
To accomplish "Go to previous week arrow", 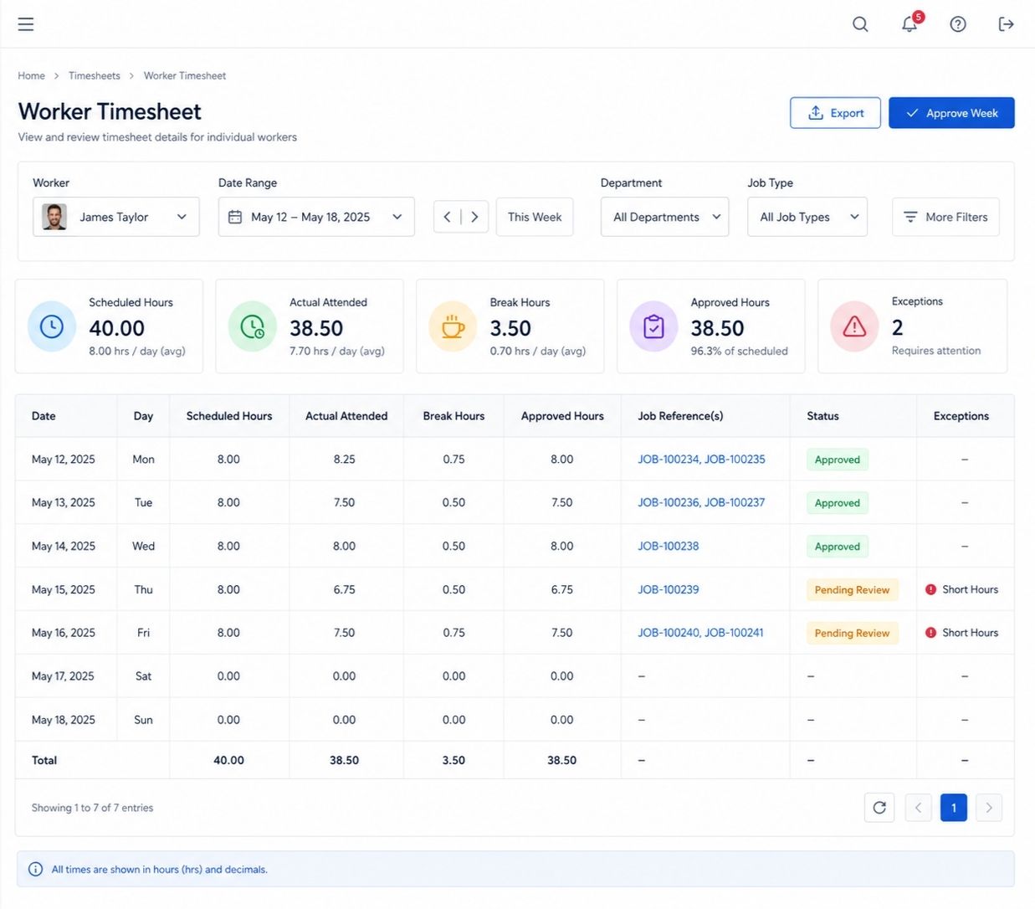I will [x=448, y=217].
